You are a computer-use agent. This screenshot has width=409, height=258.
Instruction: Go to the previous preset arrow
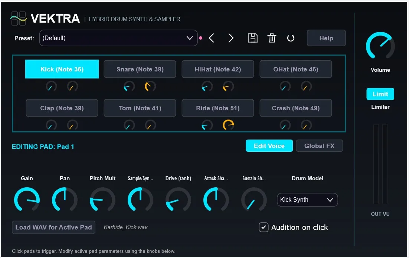pos(212,38)
